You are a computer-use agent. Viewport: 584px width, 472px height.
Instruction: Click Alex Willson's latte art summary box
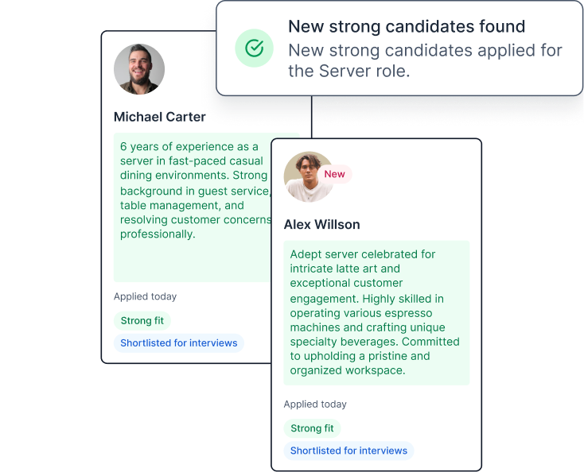pos(376,313)
